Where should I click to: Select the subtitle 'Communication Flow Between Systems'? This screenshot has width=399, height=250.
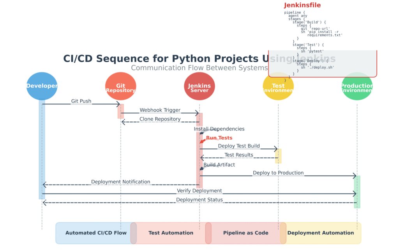tap(199, 68)
